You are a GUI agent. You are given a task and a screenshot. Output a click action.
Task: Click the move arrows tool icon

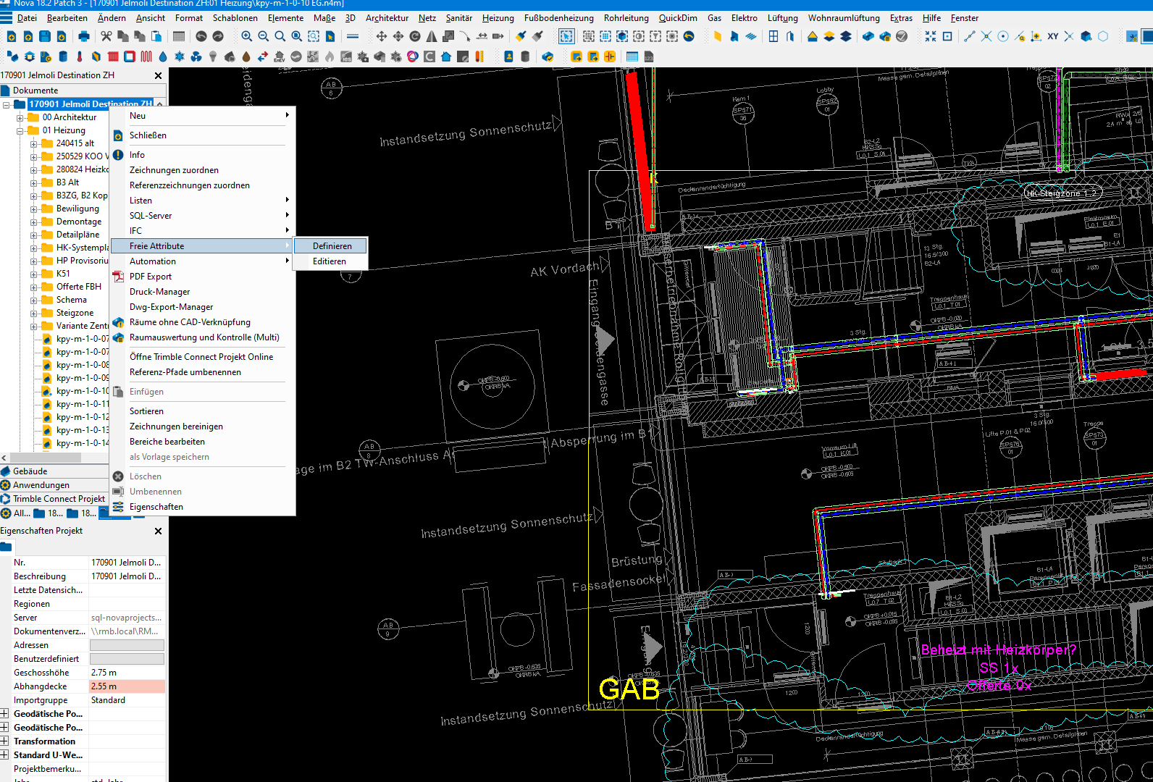point(381,36)
